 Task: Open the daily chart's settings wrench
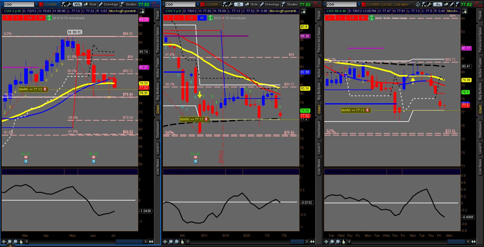(x=231, y=5)
